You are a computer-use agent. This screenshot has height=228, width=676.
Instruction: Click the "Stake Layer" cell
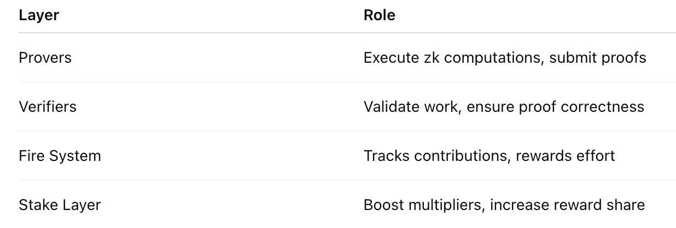click(x=60, y=205)
